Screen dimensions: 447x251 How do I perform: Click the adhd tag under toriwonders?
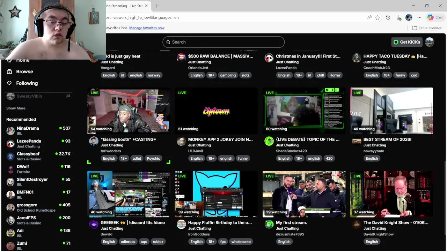click(x=137, y=158)
